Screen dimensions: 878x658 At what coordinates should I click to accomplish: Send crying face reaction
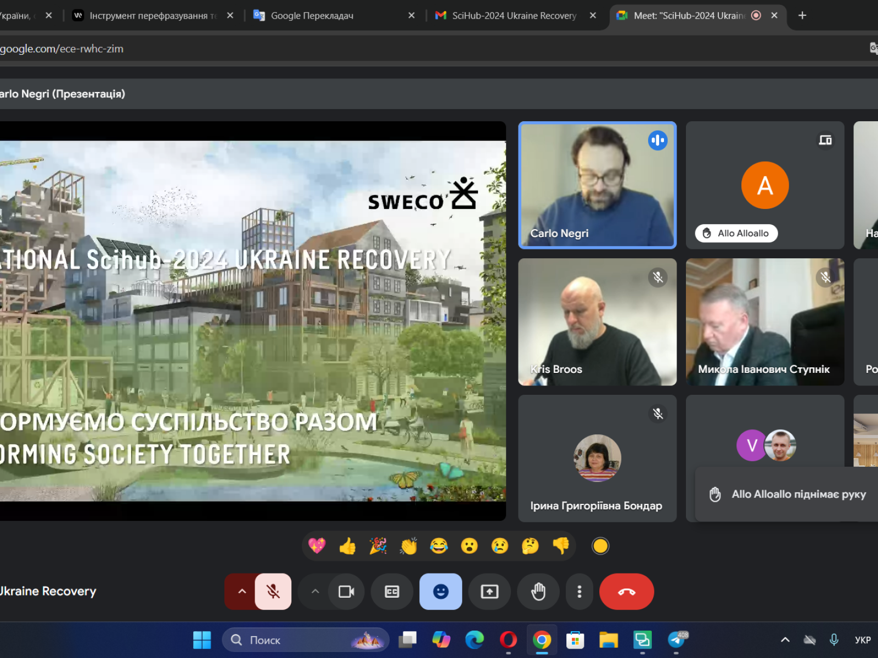(x=500, y=546)
